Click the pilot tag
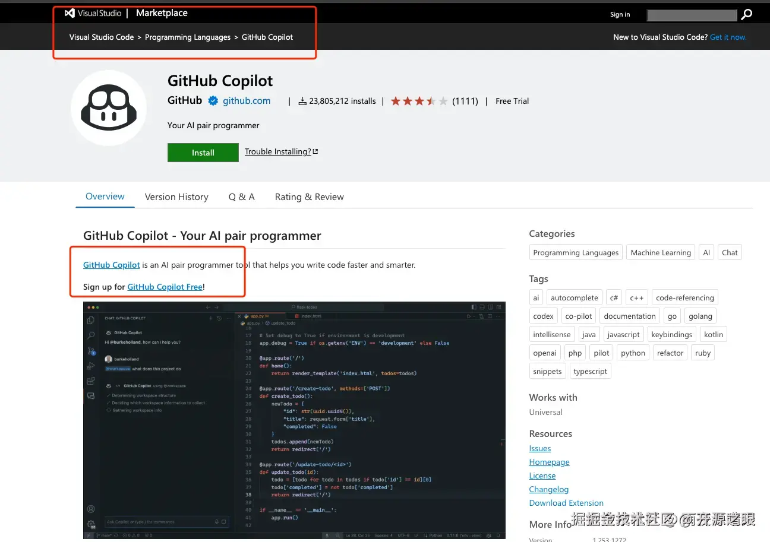 point(601,353)
